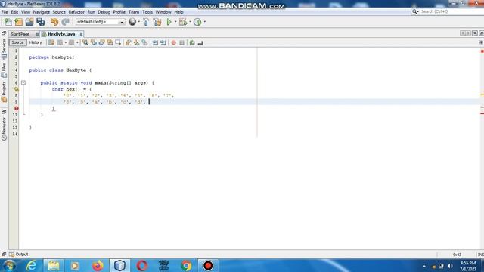Open dropdown arrow next to Profile Project
Screen dimensions: 484x272
pyautogui.click(x=205, y=22)
